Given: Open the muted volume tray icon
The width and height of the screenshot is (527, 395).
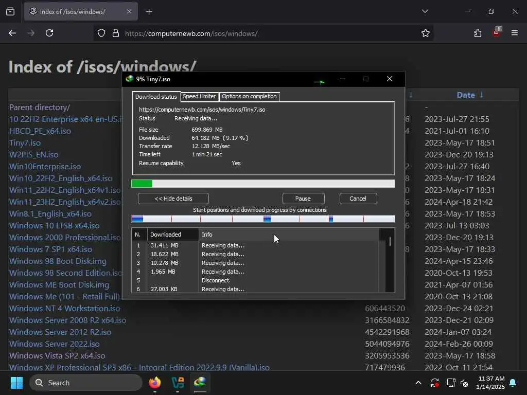Looking at the screenshot, I should coord(465,383).
